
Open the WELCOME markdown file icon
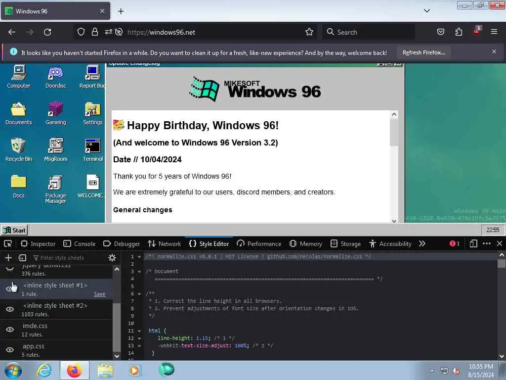click(91, 187)
